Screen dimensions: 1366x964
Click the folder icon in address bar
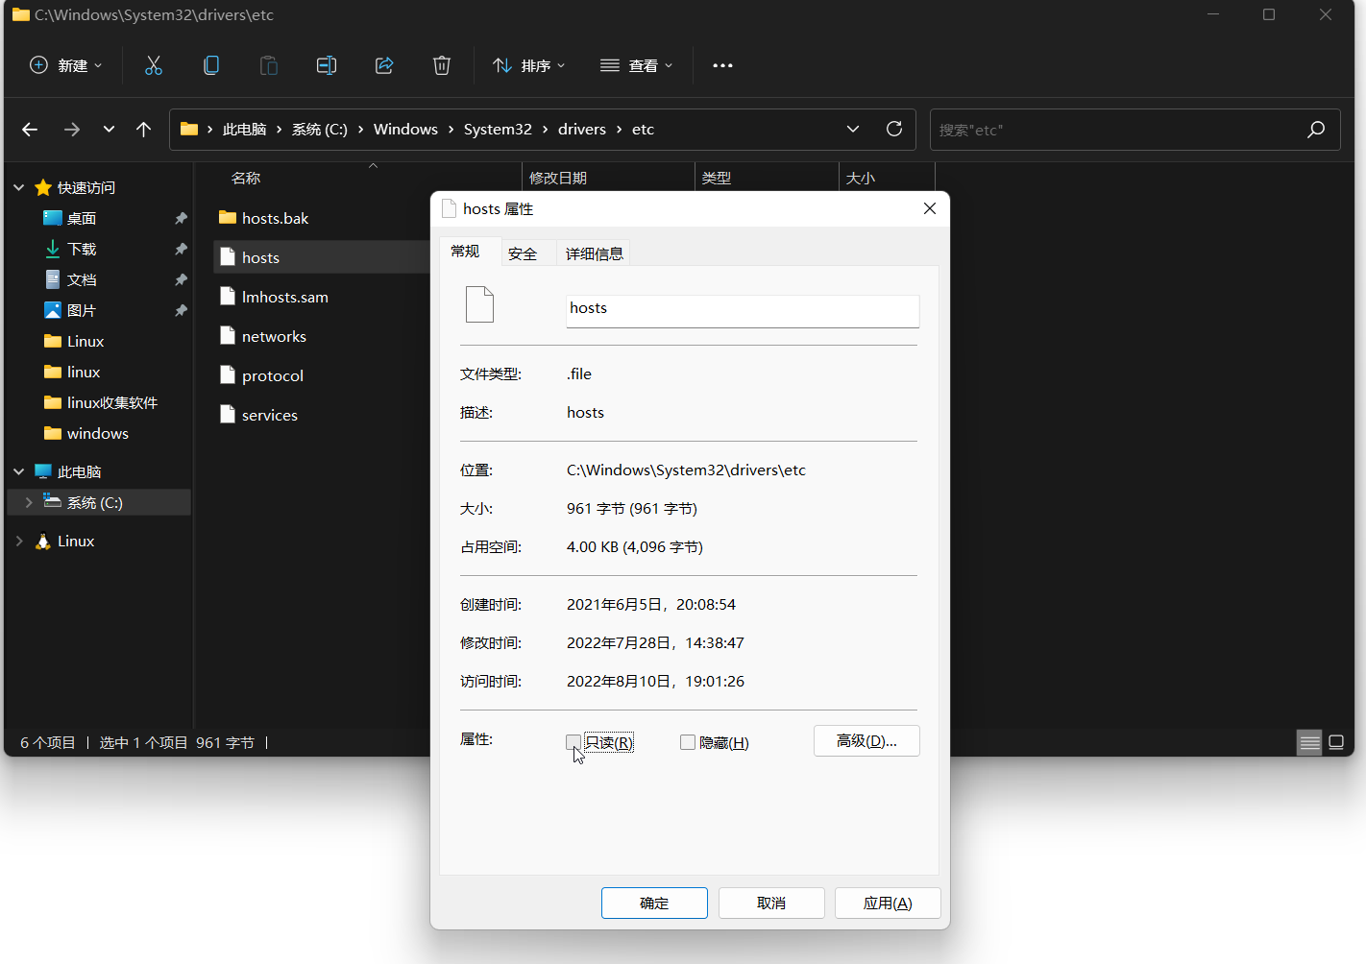pyautogui.click(x=189, y=129)
